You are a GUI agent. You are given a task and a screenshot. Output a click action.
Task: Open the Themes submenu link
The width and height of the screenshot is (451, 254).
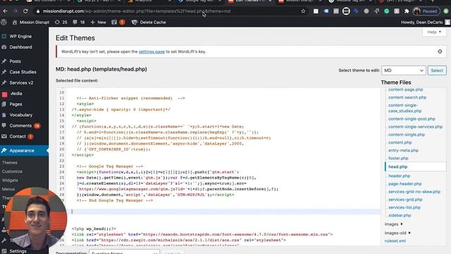10,162
